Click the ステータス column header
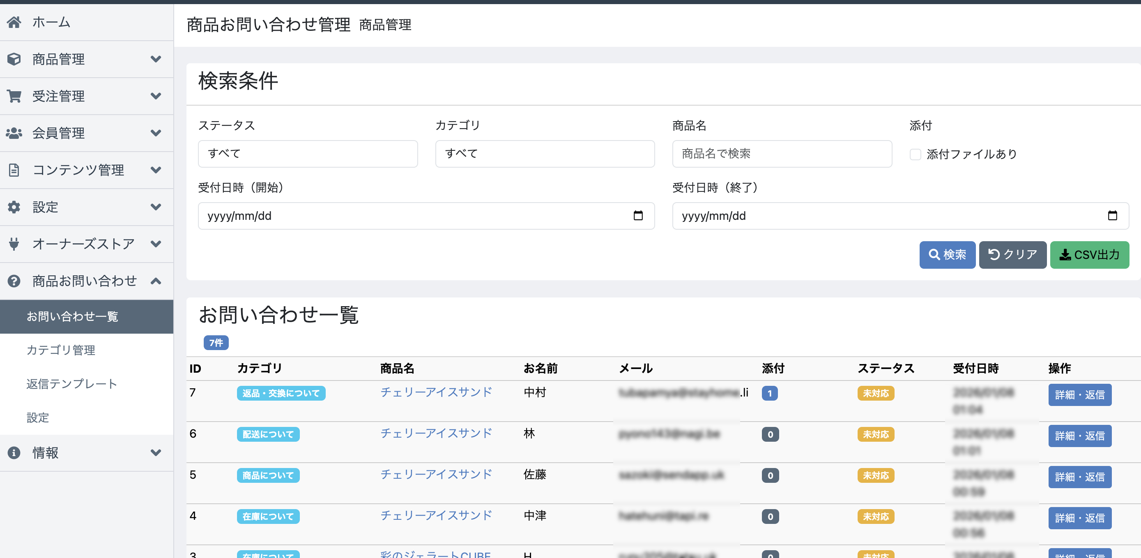The height and width of the screenshot is (558, 1141). click(x=886, y=368)
